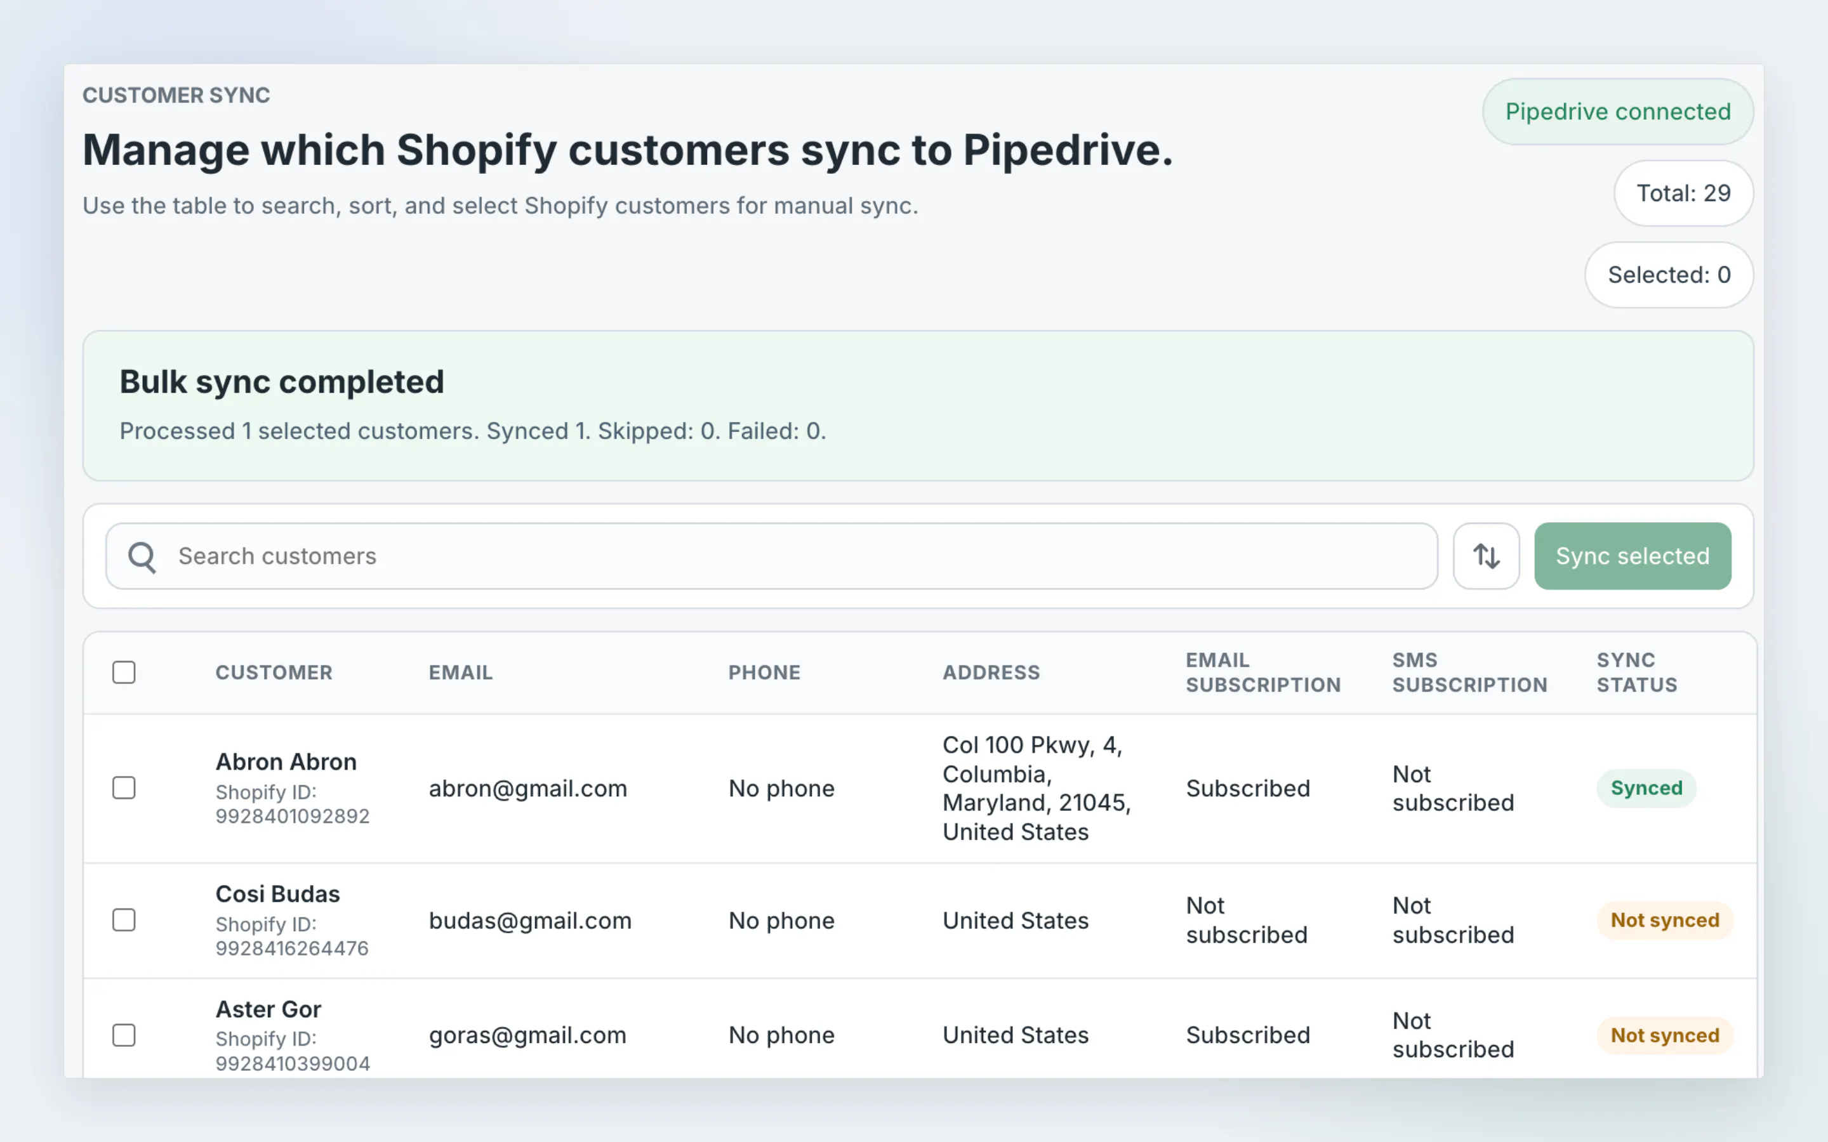This screenshot has height=1142, width=1828.
Task: Click the abron@gmail.com email cell
Action: point(528,789)
